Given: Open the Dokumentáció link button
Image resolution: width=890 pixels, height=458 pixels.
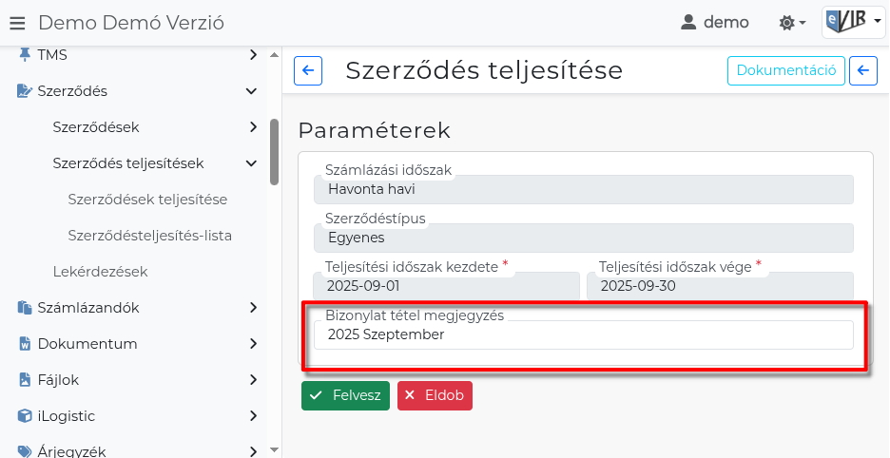Looking at the screenshot, I should 785,70.
